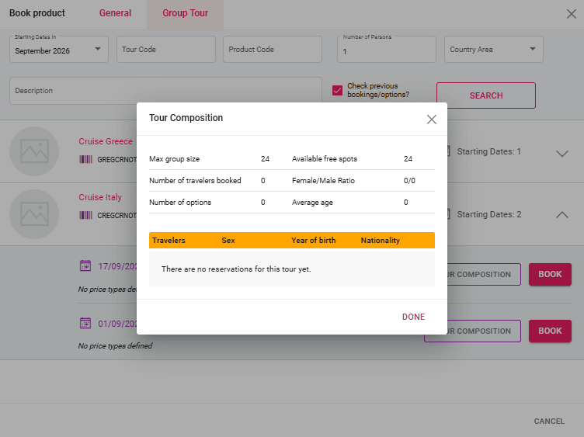Expand the Cruise Greece starting dates chevron
The image size is (584, 437).
(562, 153)
